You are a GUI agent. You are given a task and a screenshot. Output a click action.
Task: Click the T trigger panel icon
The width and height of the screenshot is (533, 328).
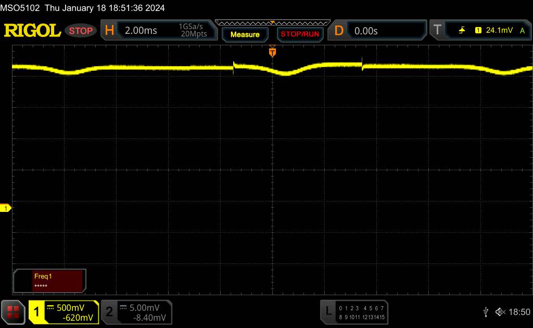(438, 31)
